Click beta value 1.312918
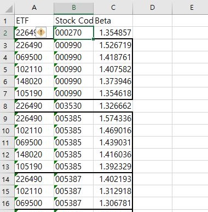 [113, 191]
